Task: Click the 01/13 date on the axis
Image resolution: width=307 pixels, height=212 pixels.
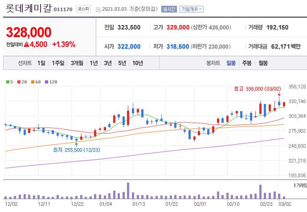Action: coord(139,204)
